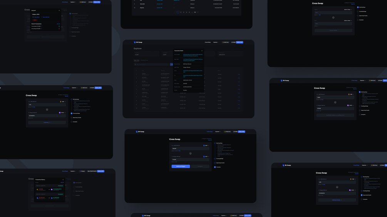Go to page 2 in the pagination bar
The image size is (387, 217).
coord(181,12)
